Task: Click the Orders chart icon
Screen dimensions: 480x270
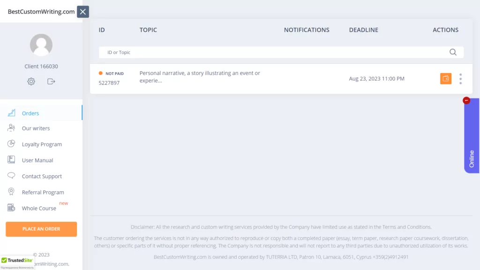Action: pyautogui.click(x=11, y=113)
